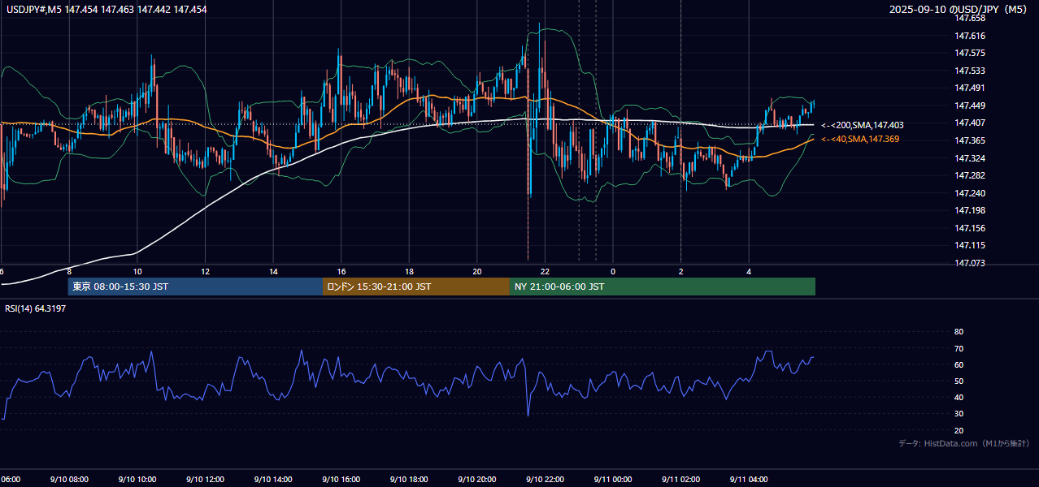The width and height of the screenshot is (1039, 487).
Task: Click the 147.240 price axis label
Action: (x=971, y=193)
